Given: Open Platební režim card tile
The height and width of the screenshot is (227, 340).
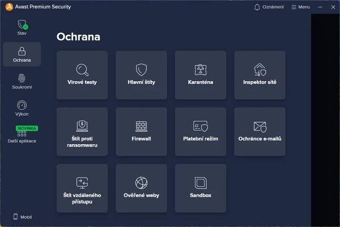Looking at the screenshot, I should click(x=201, y=132).
